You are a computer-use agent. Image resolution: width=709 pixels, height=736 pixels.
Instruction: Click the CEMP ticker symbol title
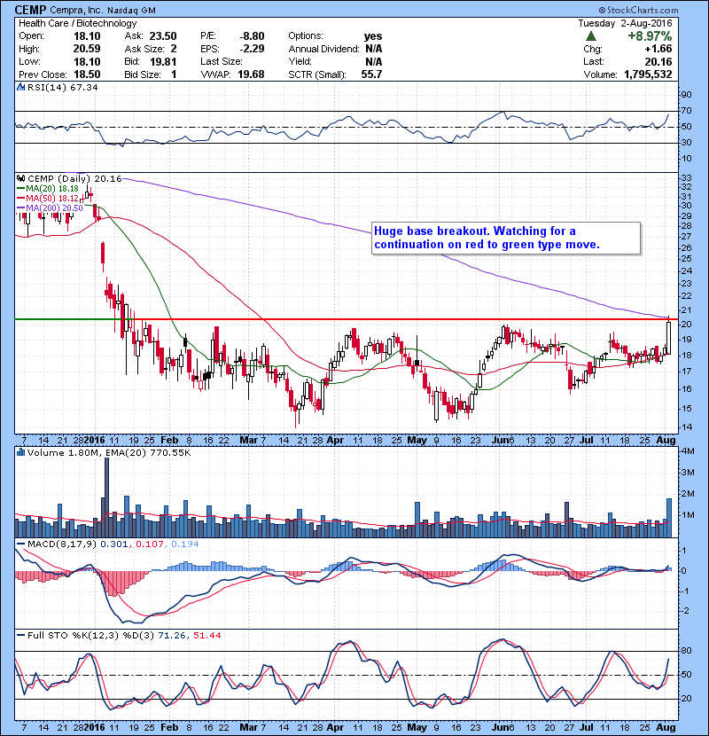pyautogui.click(x=30, y=10)
